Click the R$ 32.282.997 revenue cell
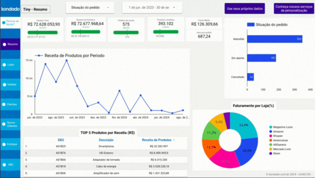The height and width of the screenshot is (178, 315). coord(159,146)
